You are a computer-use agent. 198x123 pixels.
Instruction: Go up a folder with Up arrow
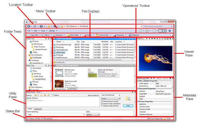(x=41, y=26)
